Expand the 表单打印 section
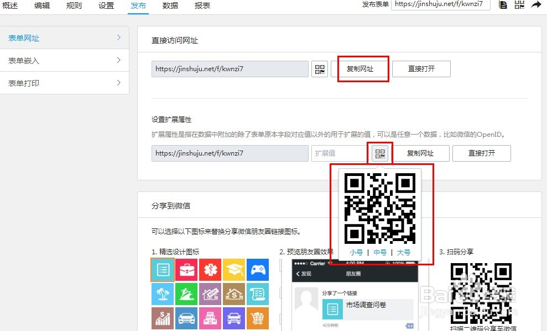Screen dimensions: 547x331 [65, 83]
